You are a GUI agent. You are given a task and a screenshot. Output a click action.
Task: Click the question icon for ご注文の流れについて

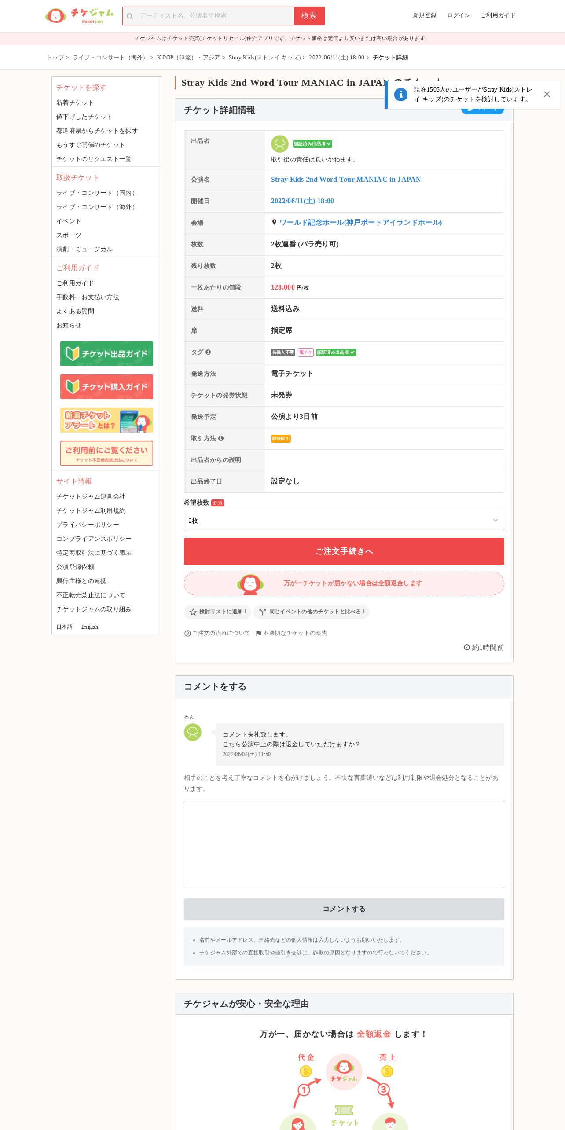pos(187,633)
